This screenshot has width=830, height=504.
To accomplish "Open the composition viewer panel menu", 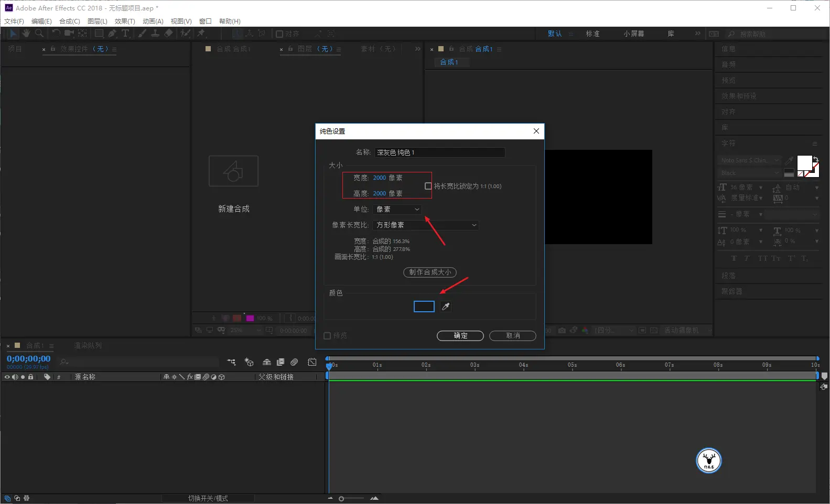I will point(499,49).
